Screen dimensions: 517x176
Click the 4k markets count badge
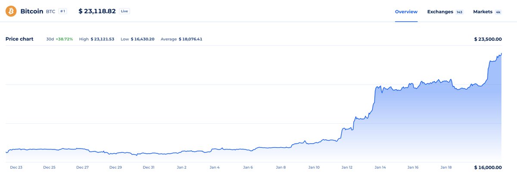[x=498, y=12]
